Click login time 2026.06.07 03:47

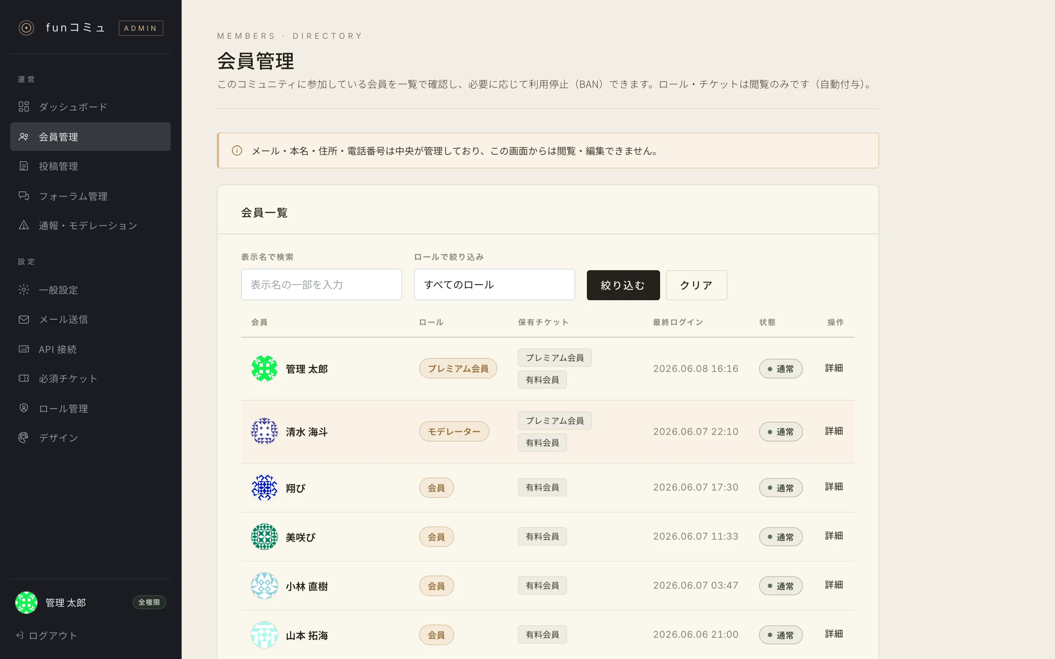click(x=696, y=585)
